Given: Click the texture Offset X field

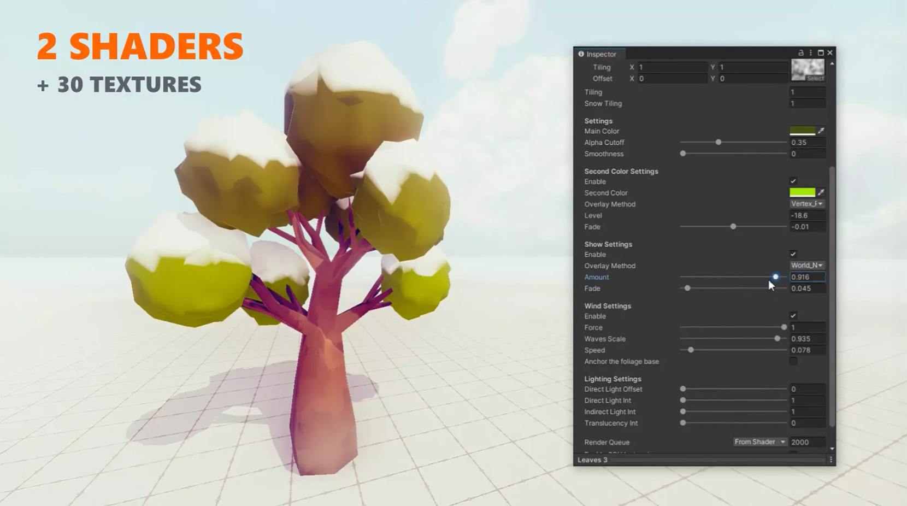Looking at the screenshot, I should (672, 79).
